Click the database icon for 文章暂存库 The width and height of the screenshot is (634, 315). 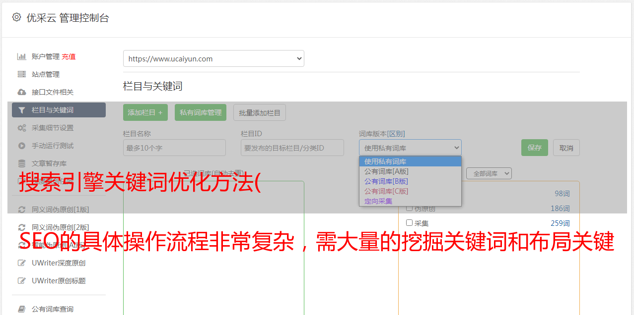pyautogui.click(x=22, y=163)
